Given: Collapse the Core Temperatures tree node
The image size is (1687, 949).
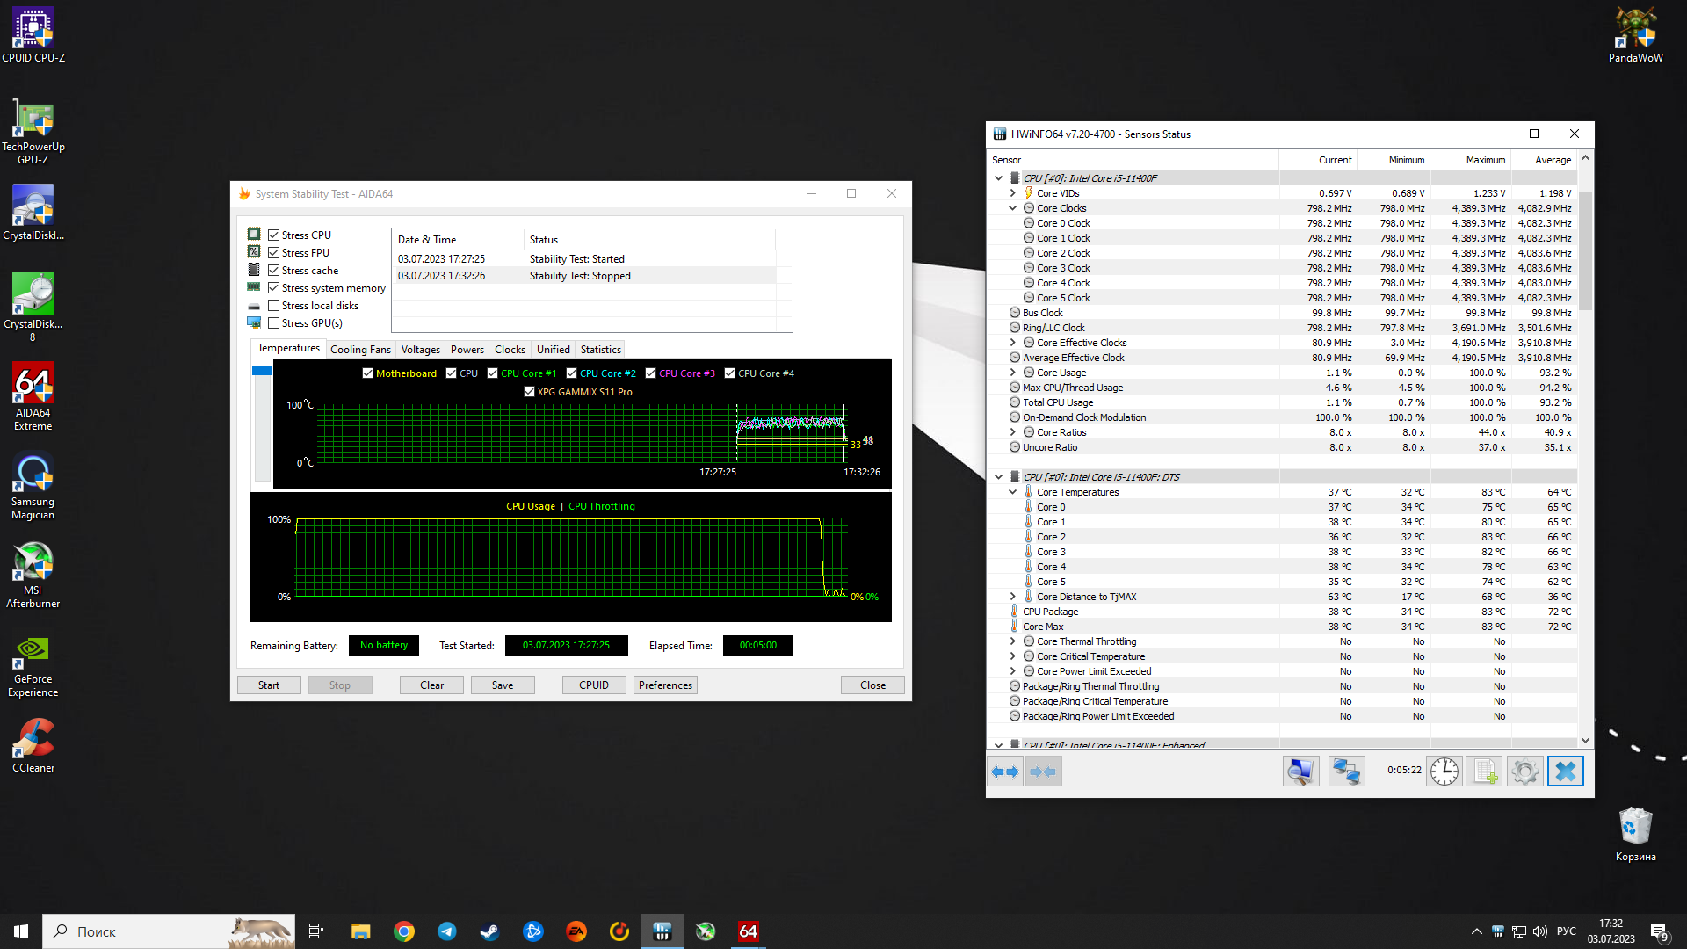Looking at the screenshot, I should (x=1012, y=492).
